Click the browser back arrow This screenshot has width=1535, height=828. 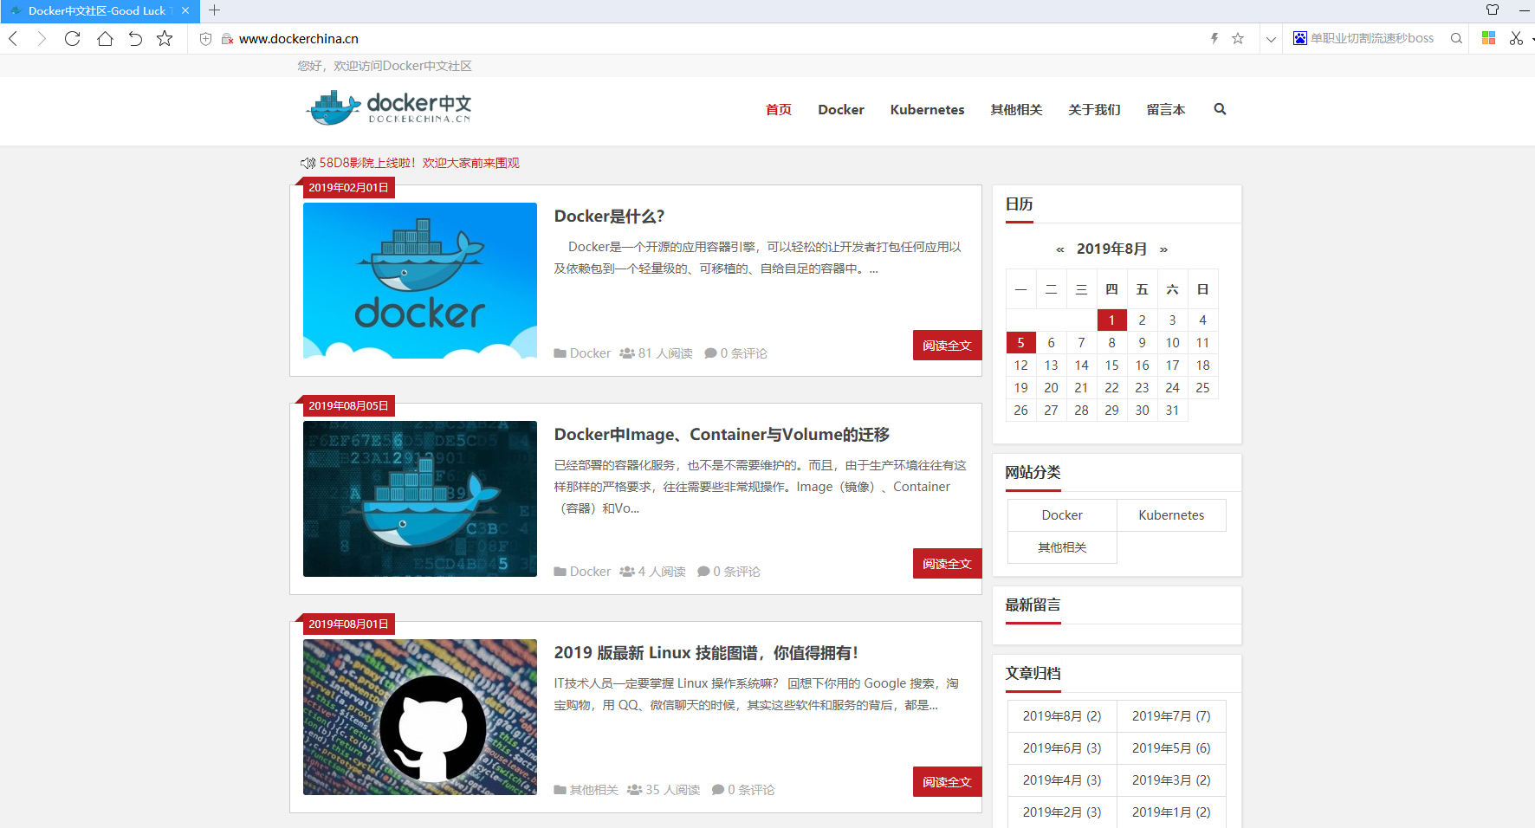13,38
